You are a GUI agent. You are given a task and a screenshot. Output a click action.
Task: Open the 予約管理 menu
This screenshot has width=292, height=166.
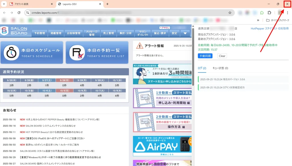pyautogui.click(x=40, y=33)
